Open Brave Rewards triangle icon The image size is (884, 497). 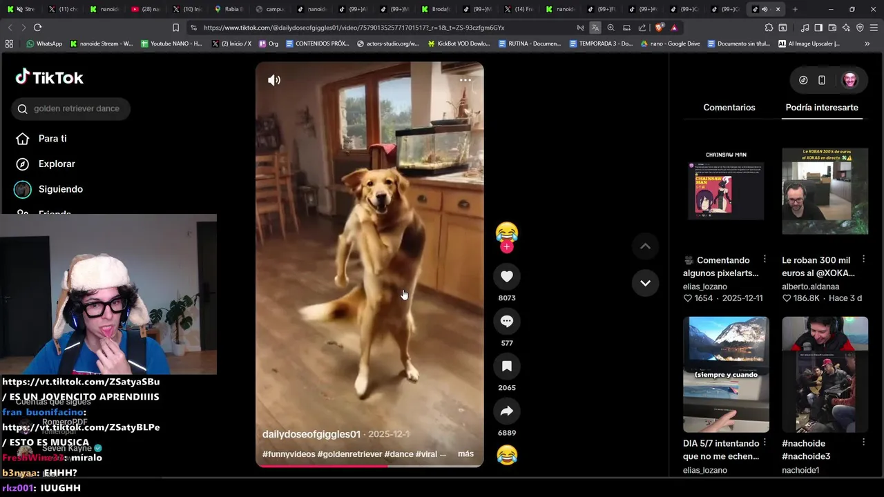pyautogui.click(x=674, y=28)
